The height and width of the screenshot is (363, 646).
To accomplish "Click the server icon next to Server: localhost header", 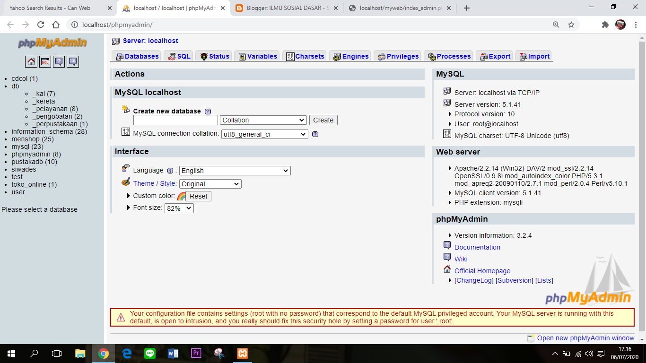I will 116,41.
